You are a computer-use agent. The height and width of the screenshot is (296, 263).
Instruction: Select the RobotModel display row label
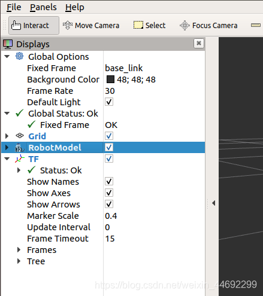pyautogui.click(x=55, y=148)
